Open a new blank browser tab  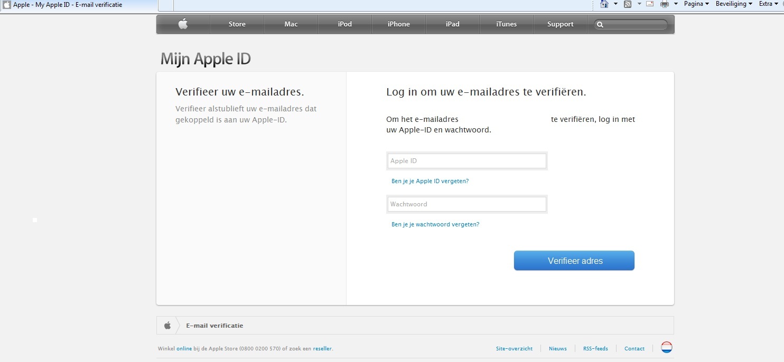165,5
